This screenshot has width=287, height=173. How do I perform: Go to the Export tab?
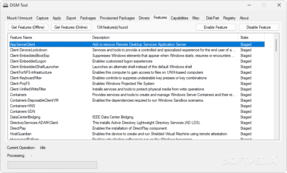click(71, 18)
